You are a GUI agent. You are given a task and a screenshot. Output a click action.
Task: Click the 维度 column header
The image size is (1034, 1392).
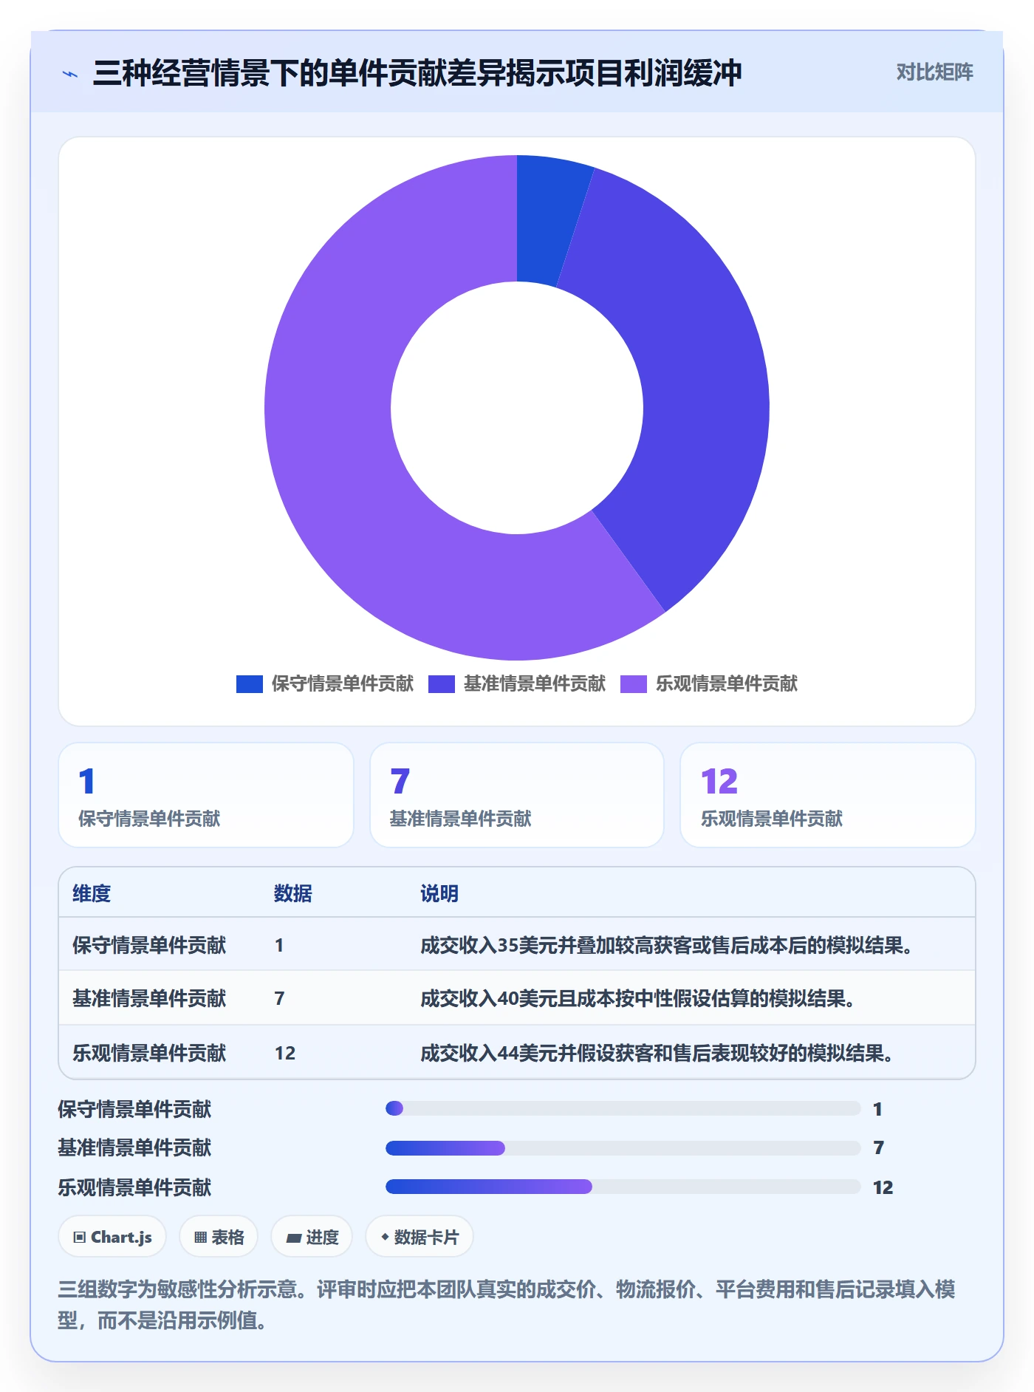[x=92, y=893]
